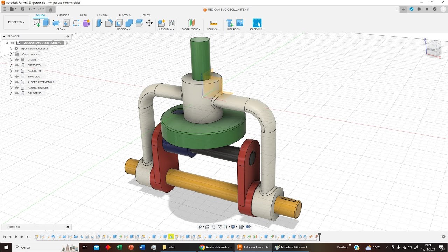This screenshot has height=252, width=448.
Task: Open a new design tab with plus
Action: click(x=404, y=9)
